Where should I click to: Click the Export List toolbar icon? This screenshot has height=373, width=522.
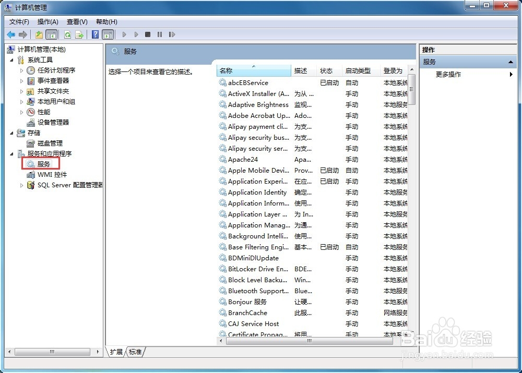pyautogui.click(x=79, y=34)
